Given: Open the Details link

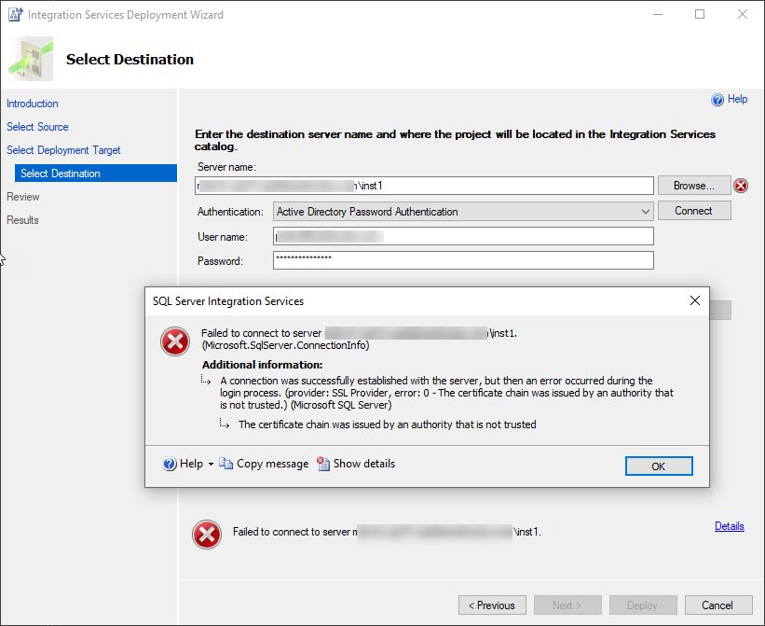Looking at the screenshot, I should [x=729, y=526].
